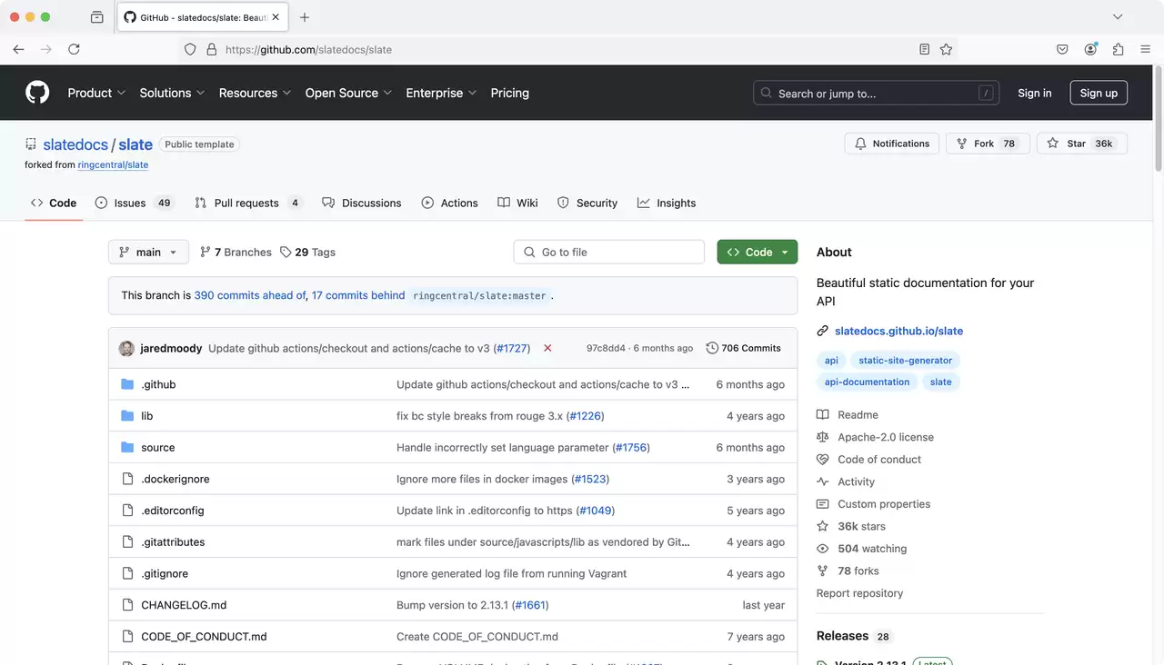Open the lib folder
This screenshot has width=1164, height=665.
click(x=147, y=416)
